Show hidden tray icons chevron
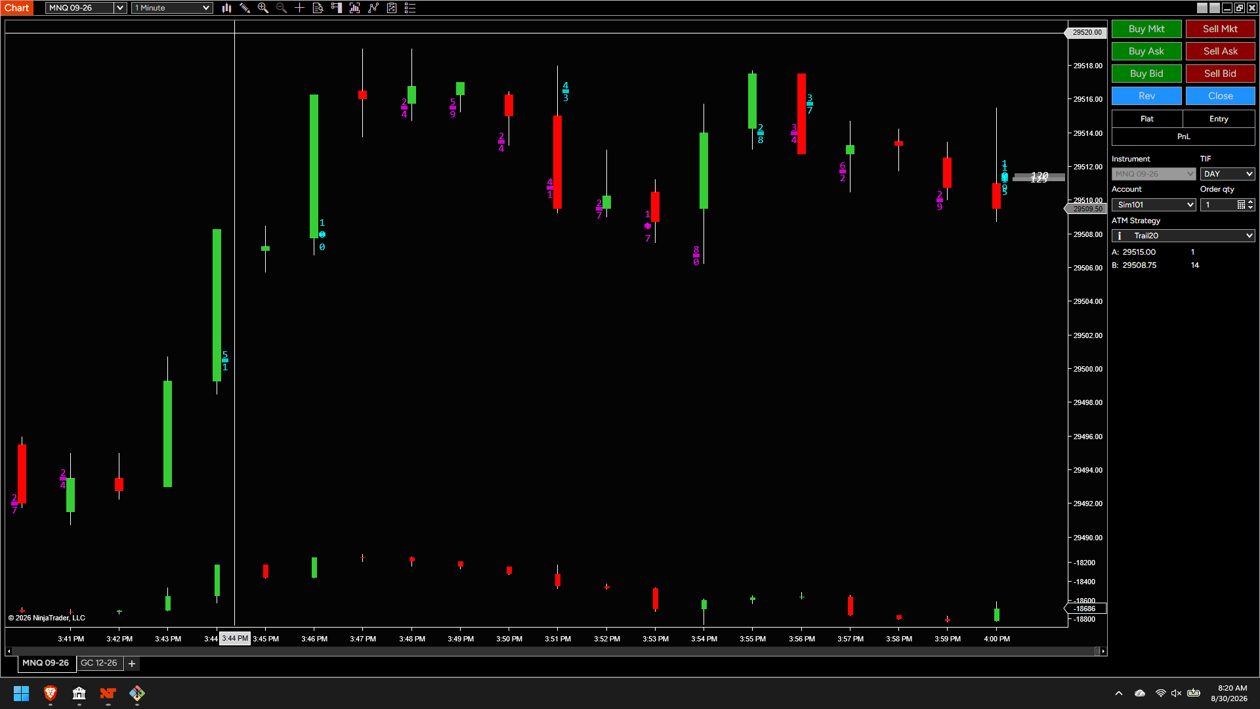 point(1119,693)
